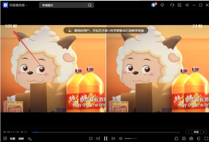This screenshot has width=209, height=142.
Task: Decrease playback speed with minus button
Action: [189, 132]
